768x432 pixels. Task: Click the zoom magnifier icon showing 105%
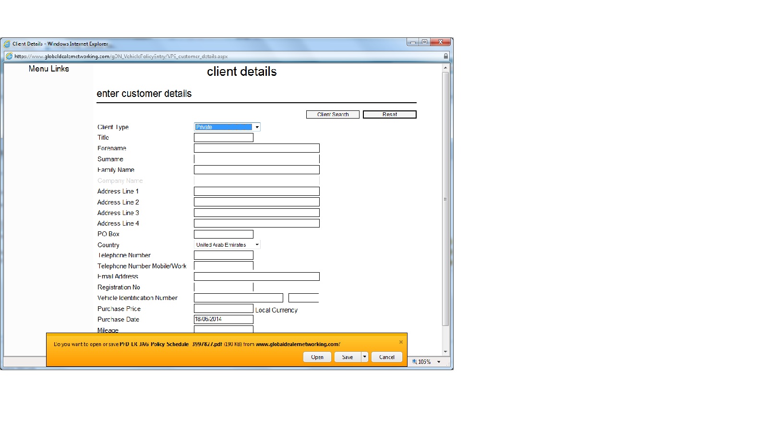415,361
